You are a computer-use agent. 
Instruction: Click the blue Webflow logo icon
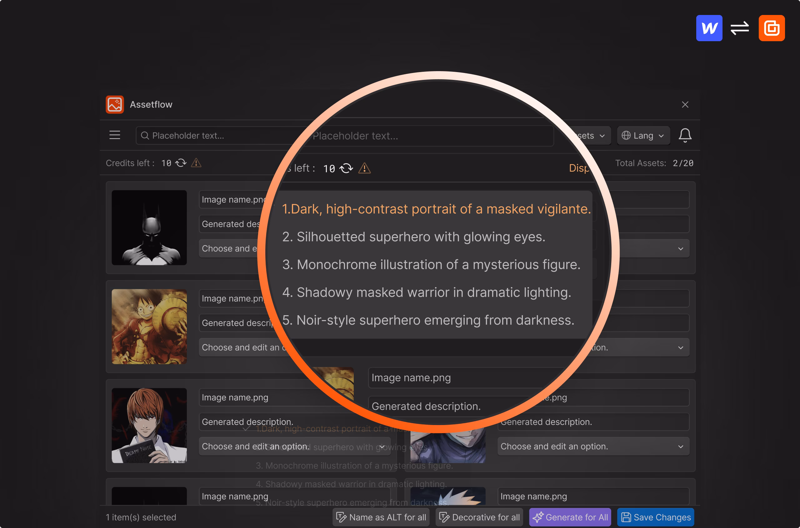point(709,28)
